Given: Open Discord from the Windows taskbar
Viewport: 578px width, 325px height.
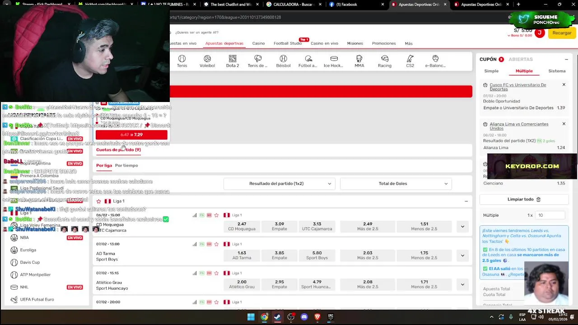Looking at the screenshot, I should (304, 317).
